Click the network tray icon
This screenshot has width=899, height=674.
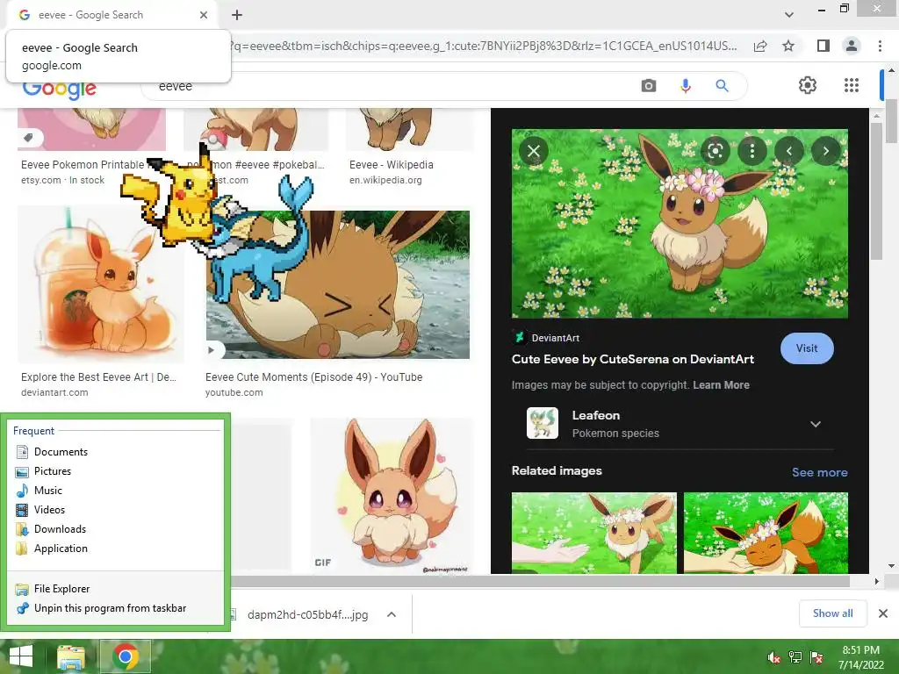[795, 657]
